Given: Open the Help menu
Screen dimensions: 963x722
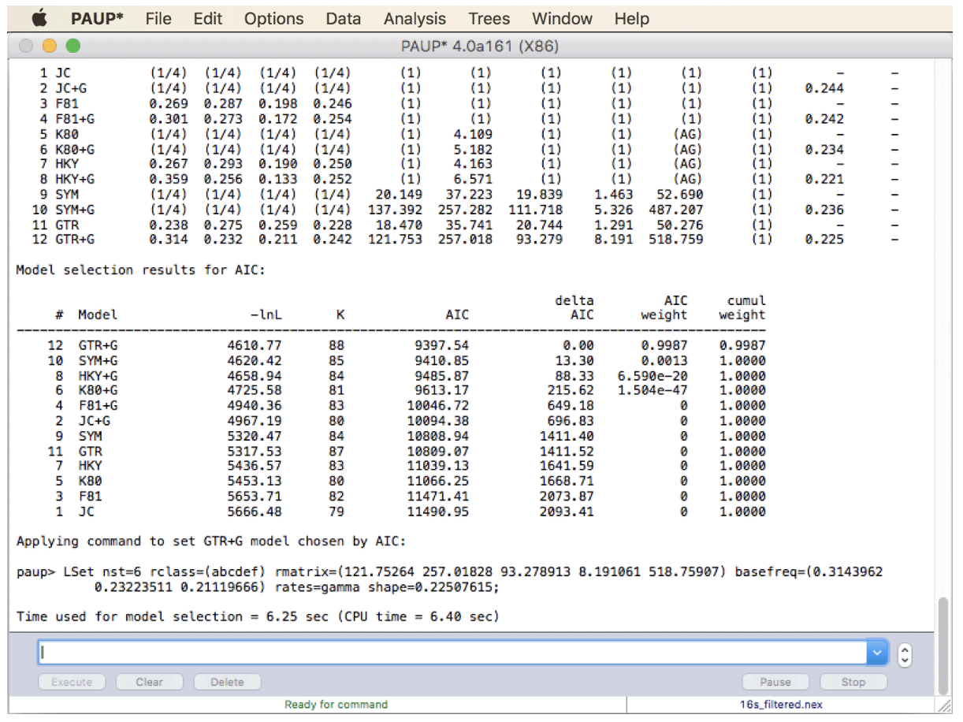Looking at the screenshot, I should coord(631,18).
